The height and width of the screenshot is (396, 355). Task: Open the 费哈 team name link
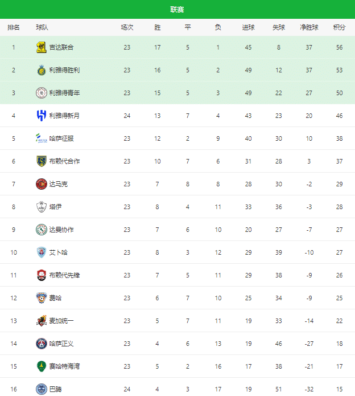(55, 298)
